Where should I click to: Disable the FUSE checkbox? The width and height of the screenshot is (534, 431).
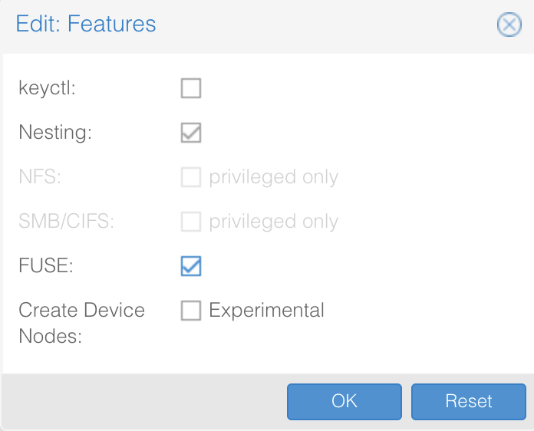click(x=191, y=266)
